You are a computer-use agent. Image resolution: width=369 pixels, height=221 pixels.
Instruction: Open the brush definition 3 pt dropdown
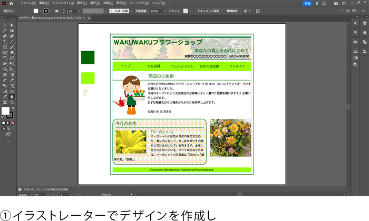click(x=131, y=11)
